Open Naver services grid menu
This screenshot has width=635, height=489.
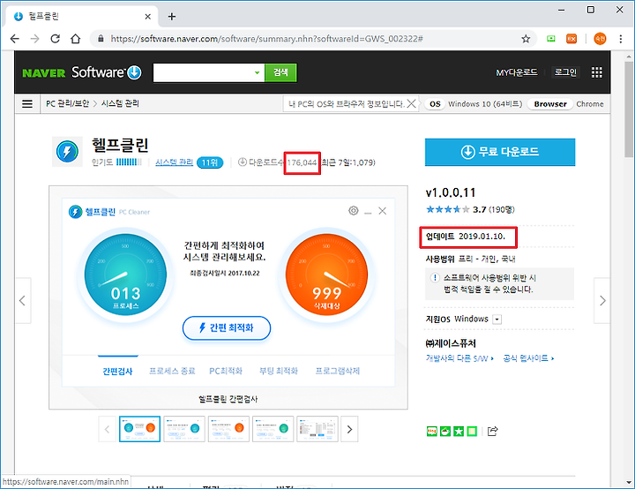pyautogui.click(x=596, y=72)
